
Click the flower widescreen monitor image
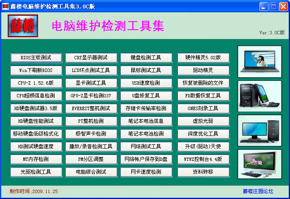pyautogui.click(x=260, y=164)
